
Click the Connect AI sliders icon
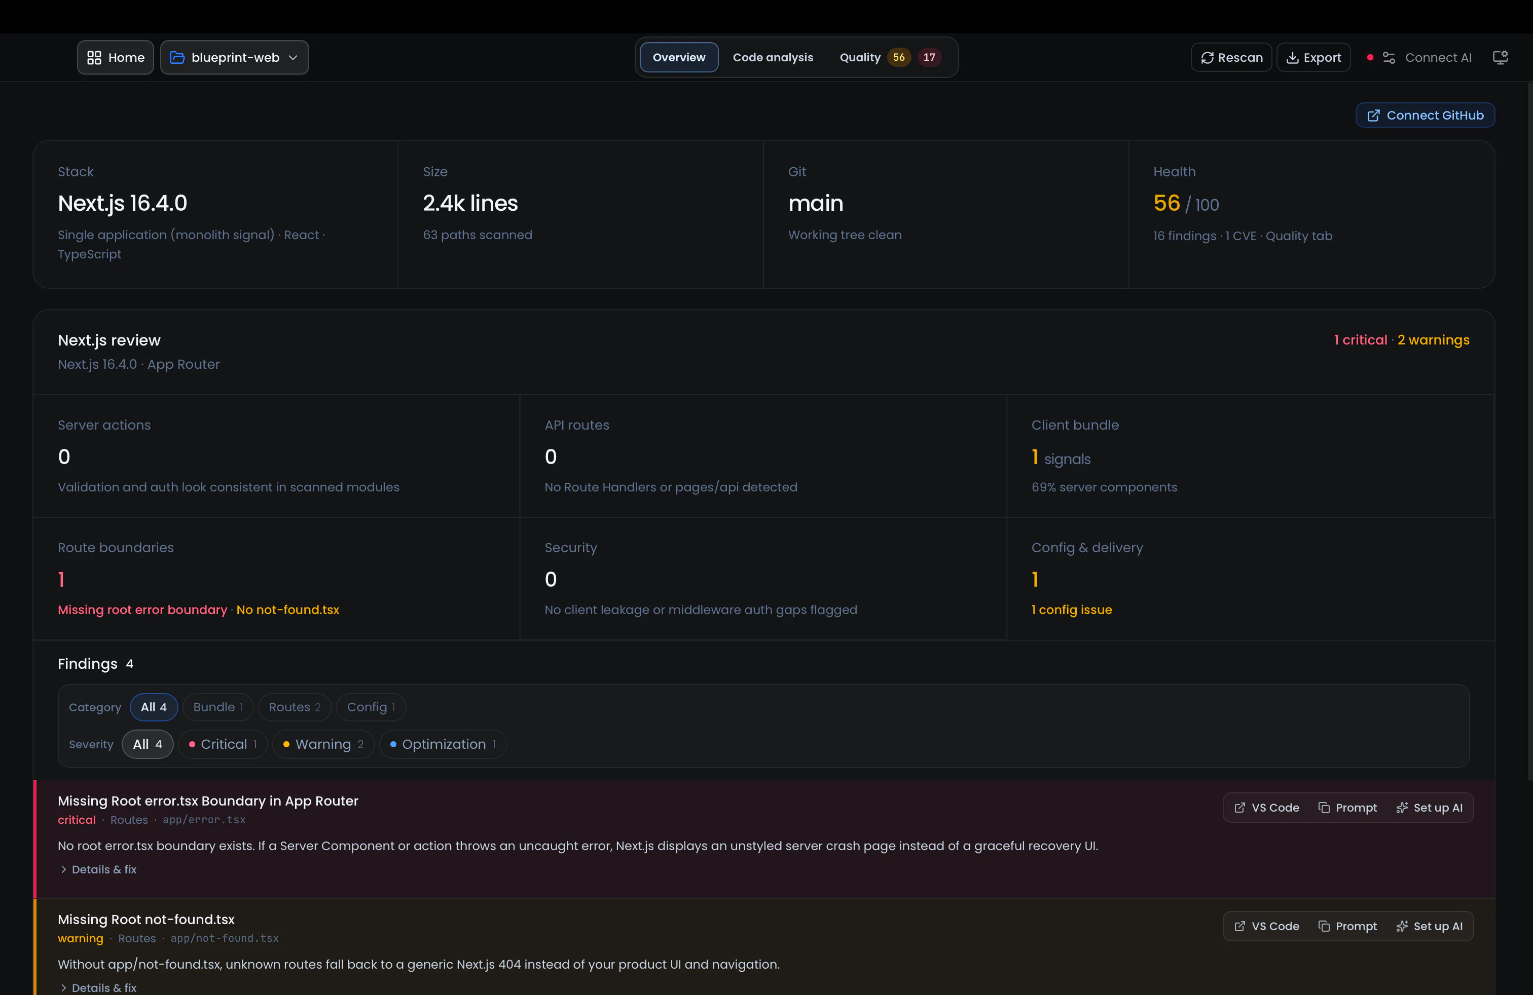1389,58
